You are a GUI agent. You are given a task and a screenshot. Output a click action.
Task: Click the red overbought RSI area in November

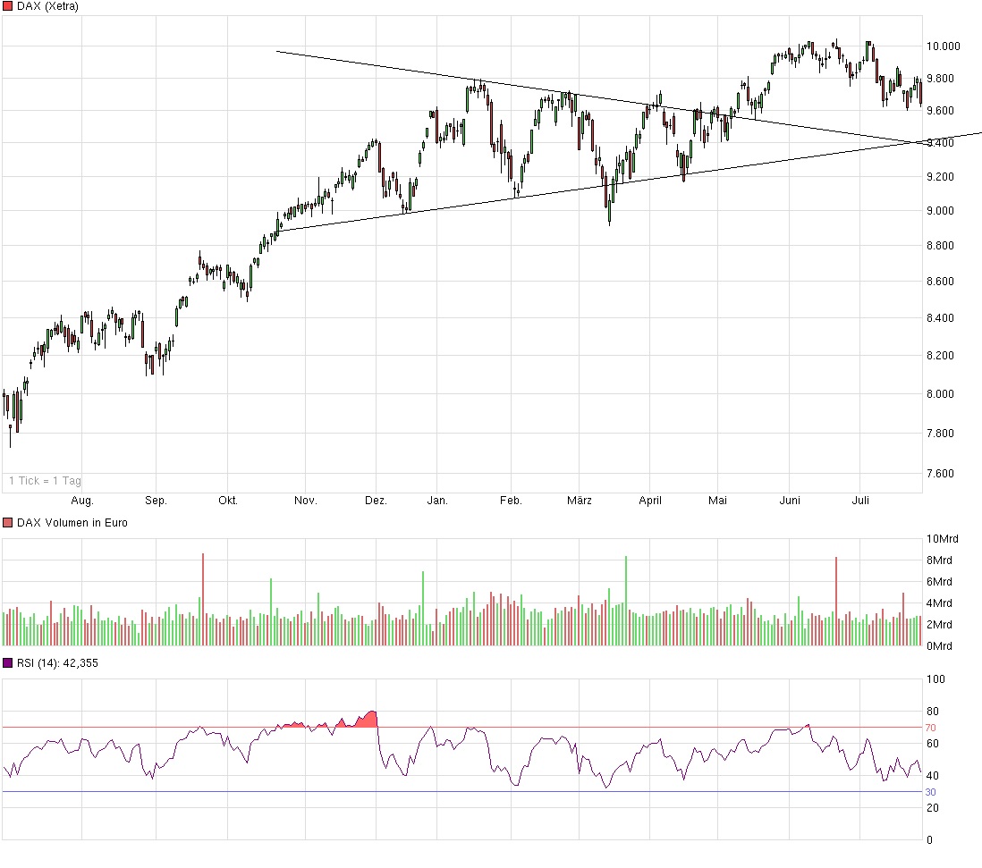point(368,720)
